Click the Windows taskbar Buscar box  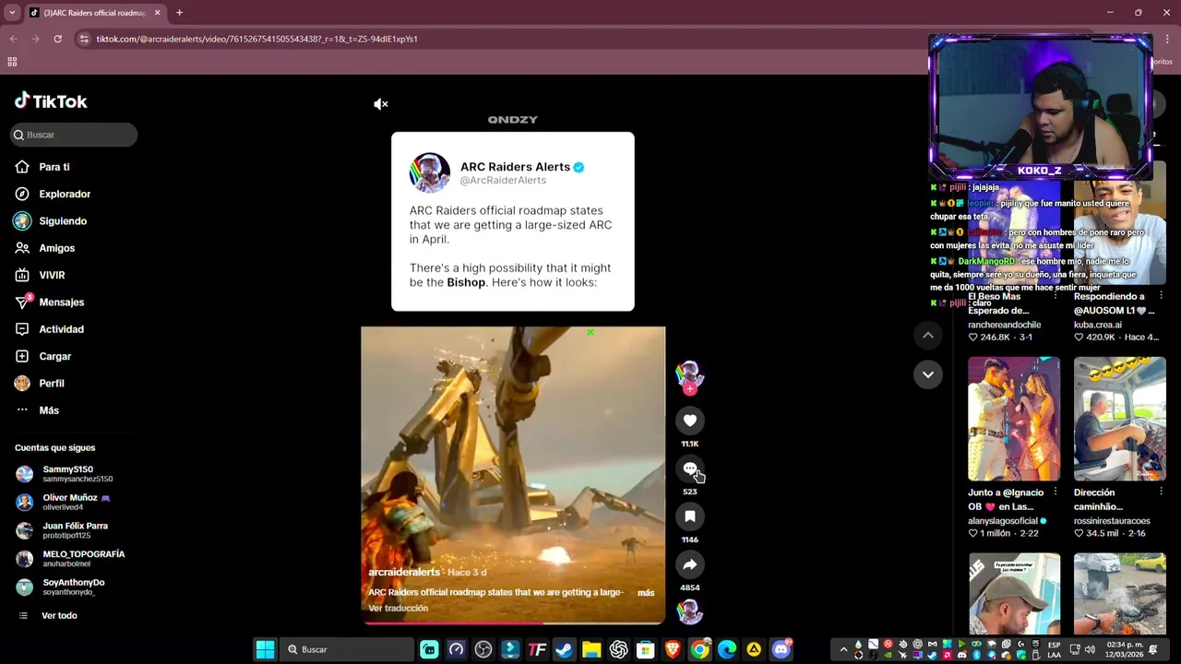pos(347,649)
